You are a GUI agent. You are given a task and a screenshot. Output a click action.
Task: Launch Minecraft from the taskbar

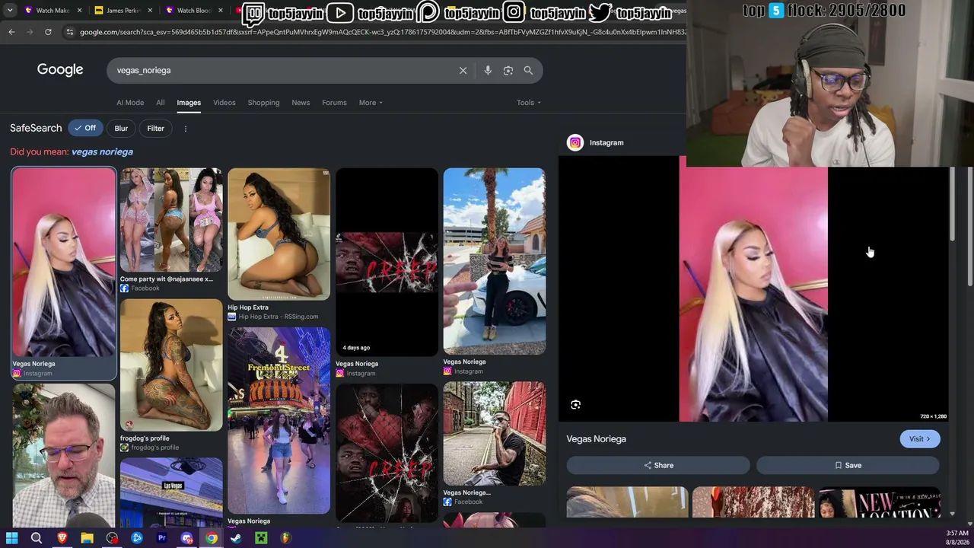tap(261, 538)
